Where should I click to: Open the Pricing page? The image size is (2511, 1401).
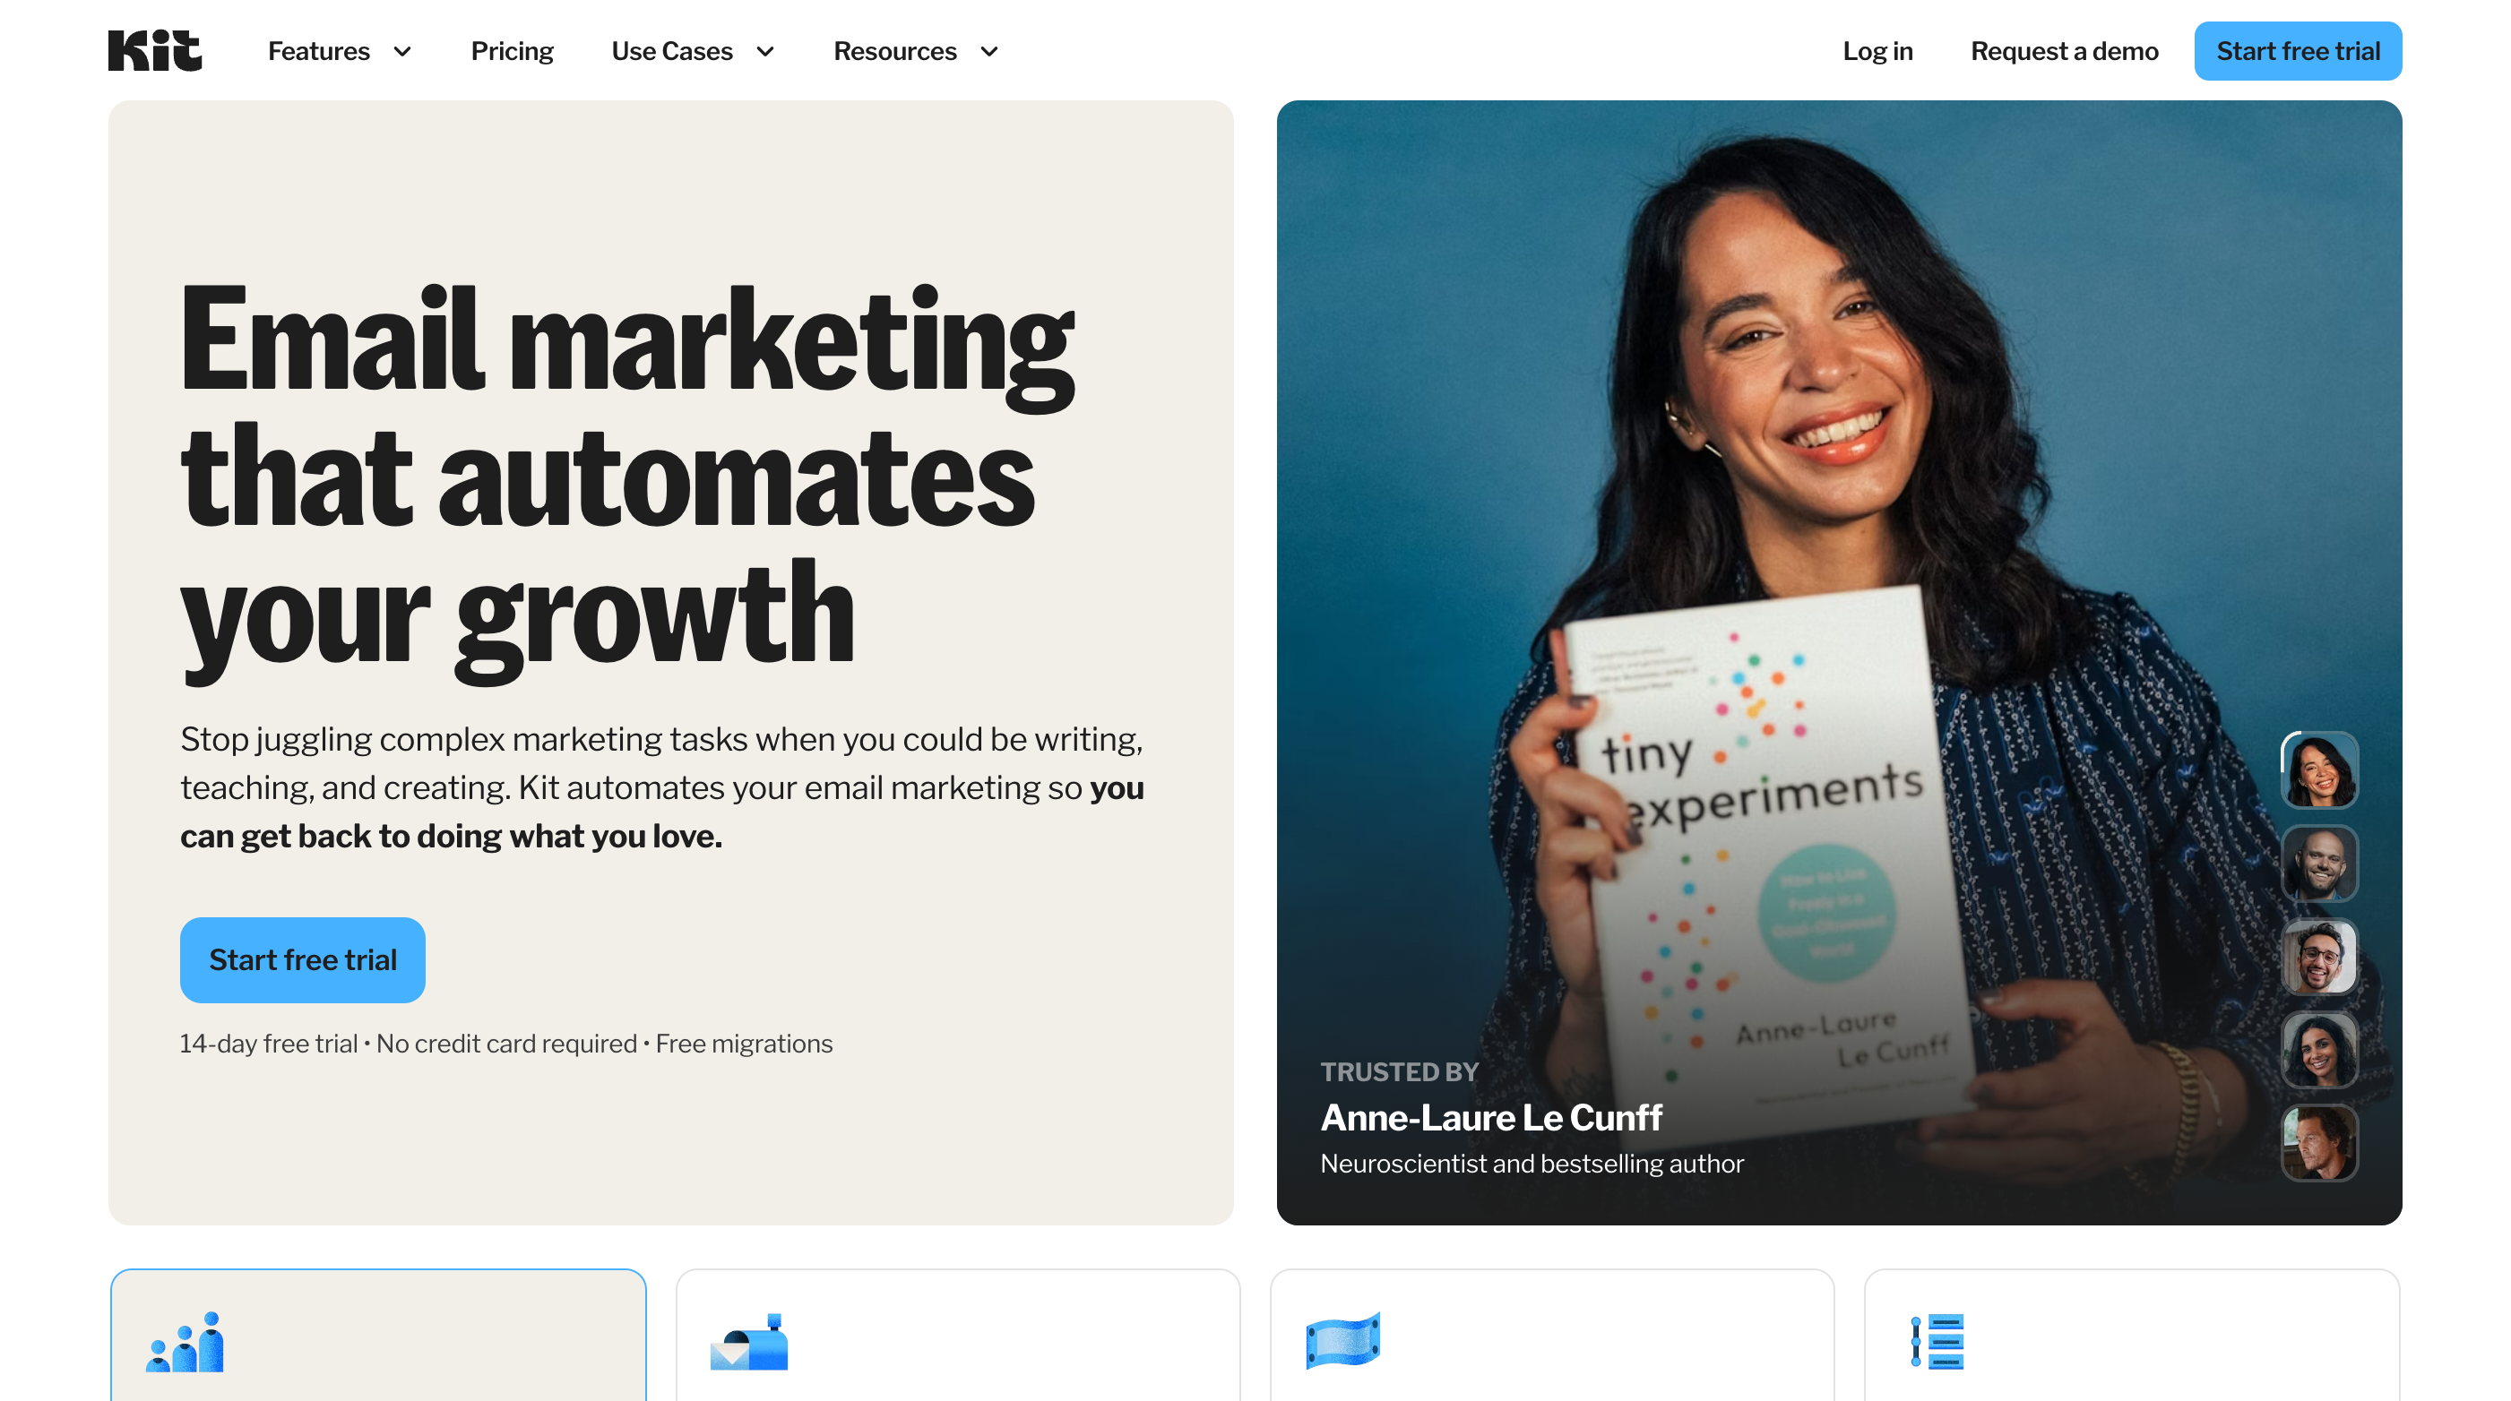tap(512, 51)
